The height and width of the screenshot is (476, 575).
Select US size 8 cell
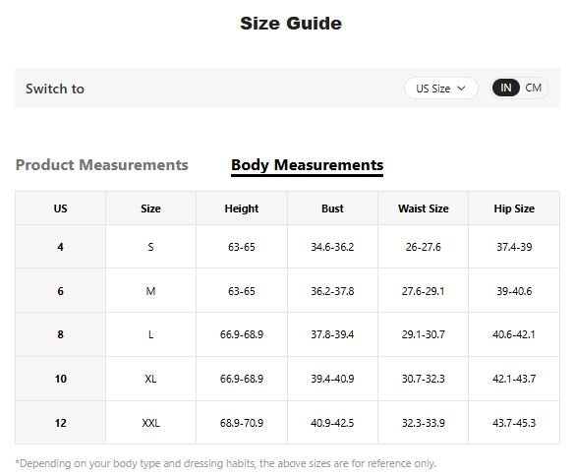[61, 334]
